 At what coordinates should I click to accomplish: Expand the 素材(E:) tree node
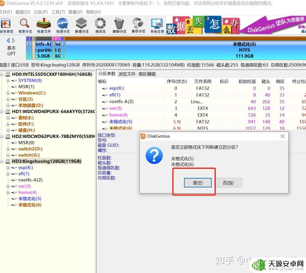pyautogui.click(x=8, y=118)
